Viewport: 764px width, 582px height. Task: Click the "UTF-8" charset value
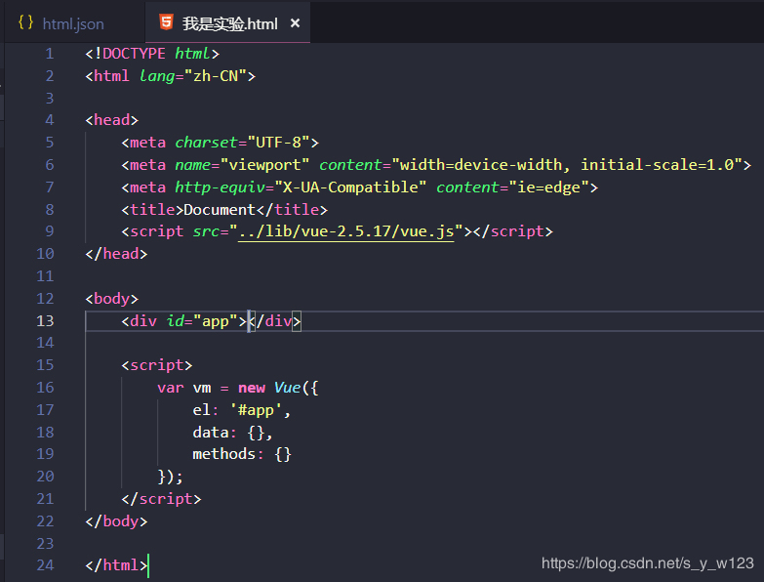278,143
